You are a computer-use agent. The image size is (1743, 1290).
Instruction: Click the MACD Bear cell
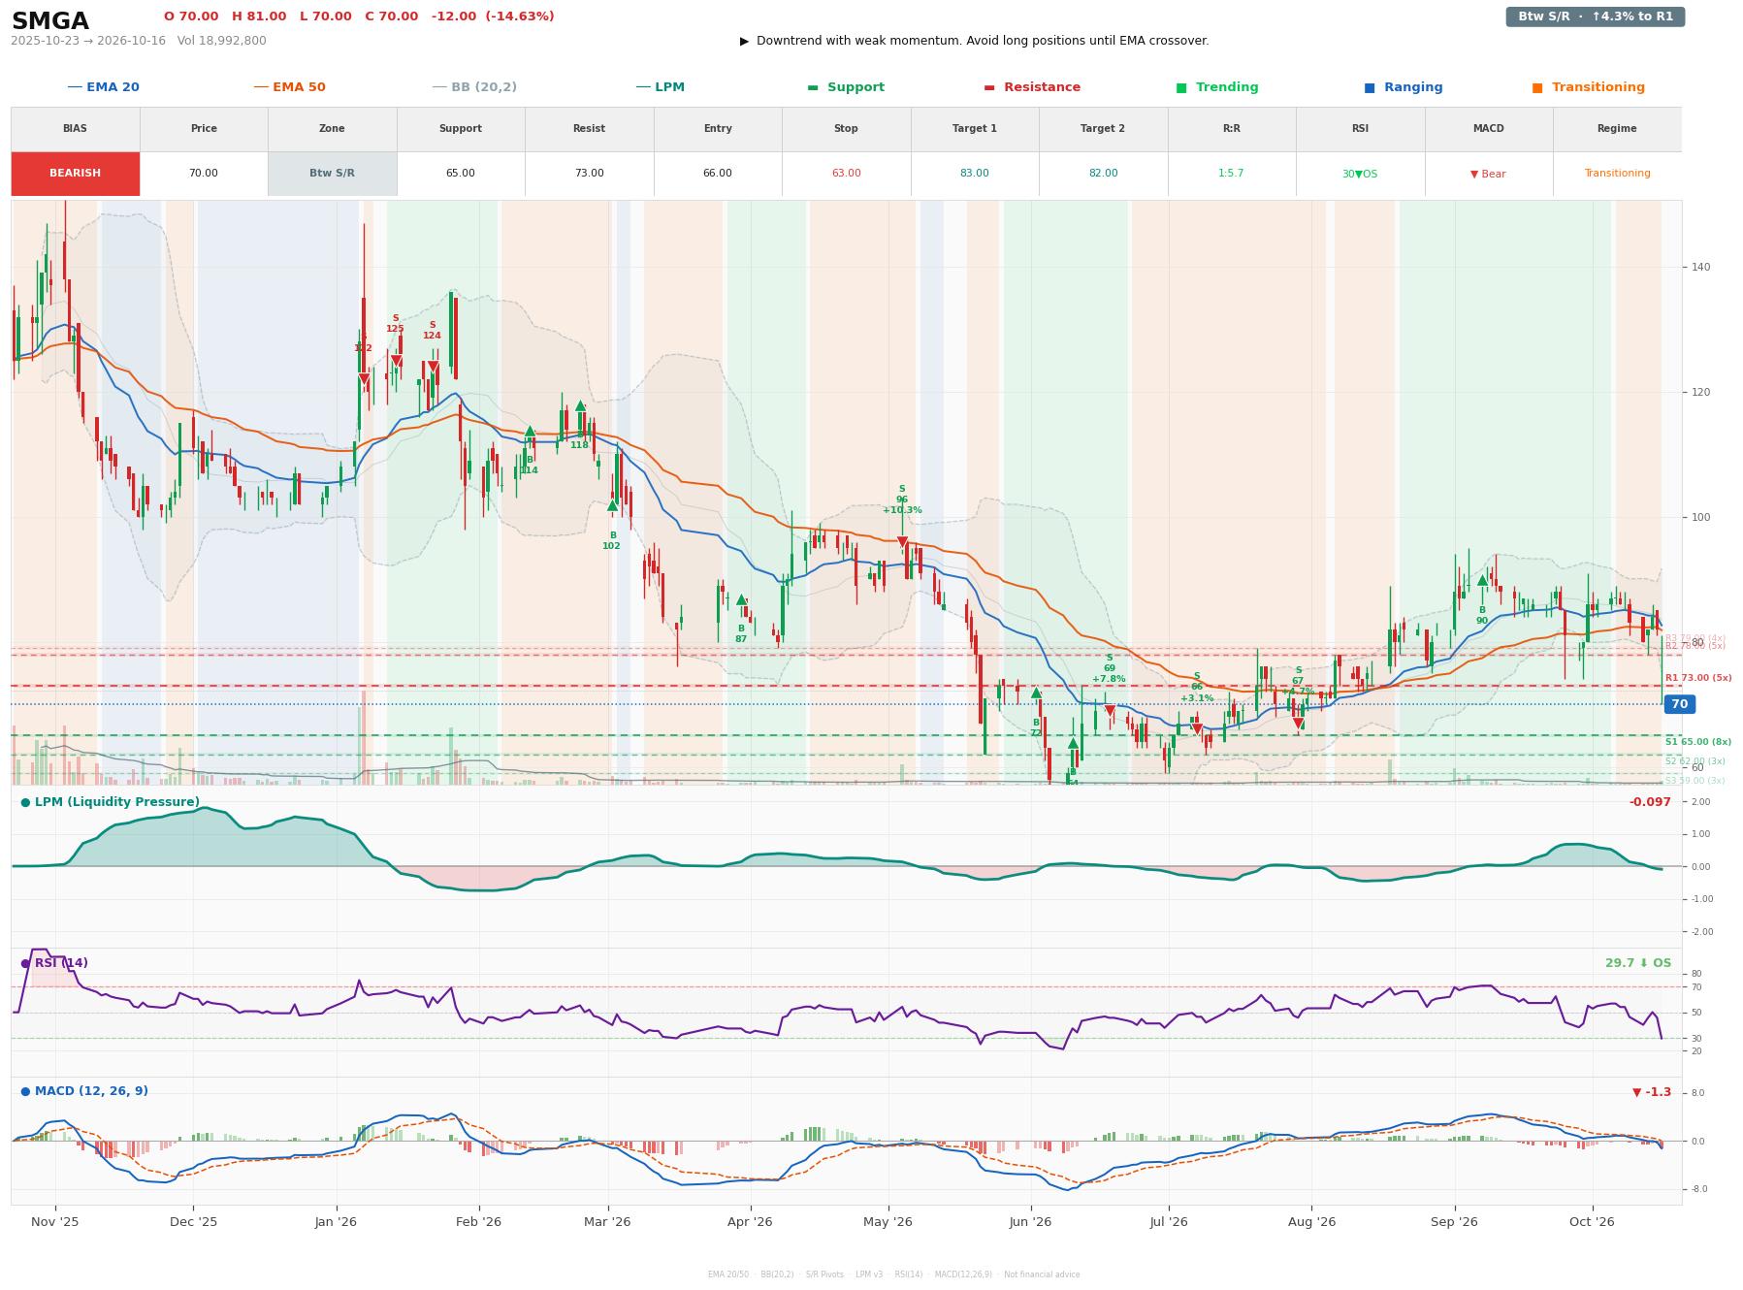1488,174
